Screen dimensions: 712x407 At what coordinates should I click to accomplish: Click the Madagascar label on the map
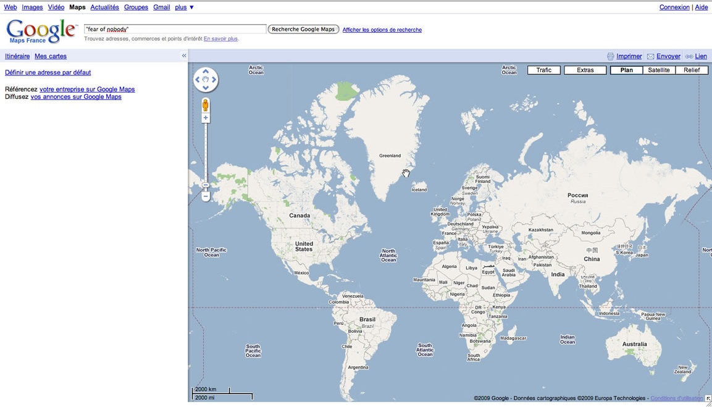click(513, 338)
